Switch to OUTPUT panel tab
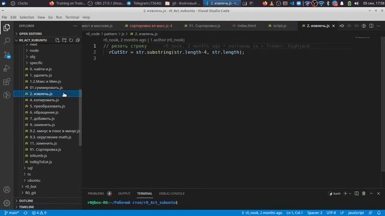Screen dimensions: 385x216 pyautogui.click(x=124, y=193)
